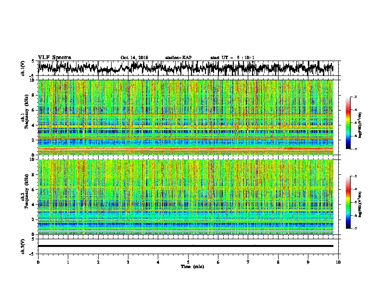Screen dimensions: 381x294
Task: Click the ch.1 spectrogram panel
Action: coord(186,117)
